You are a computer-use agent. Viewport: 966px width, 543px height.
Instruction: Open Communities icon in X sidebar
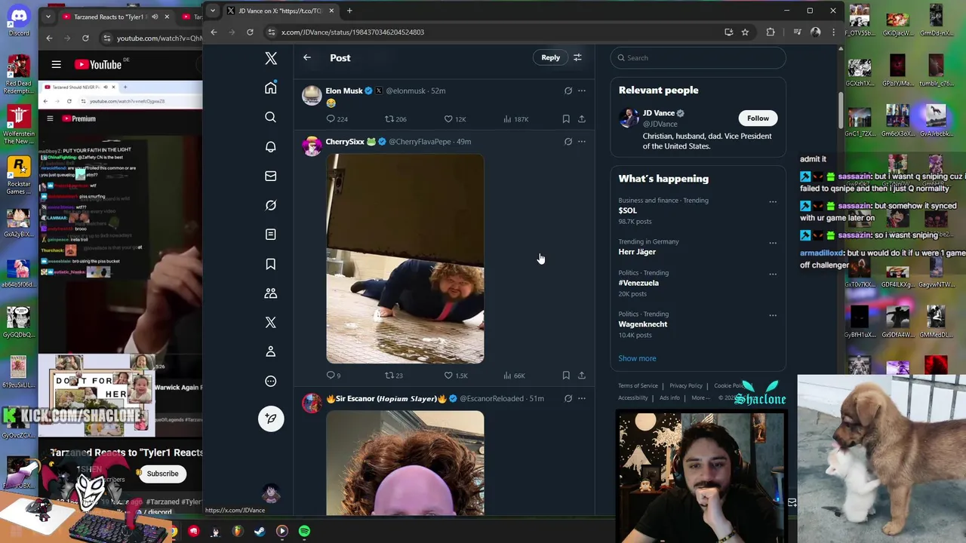pos(271,293)
